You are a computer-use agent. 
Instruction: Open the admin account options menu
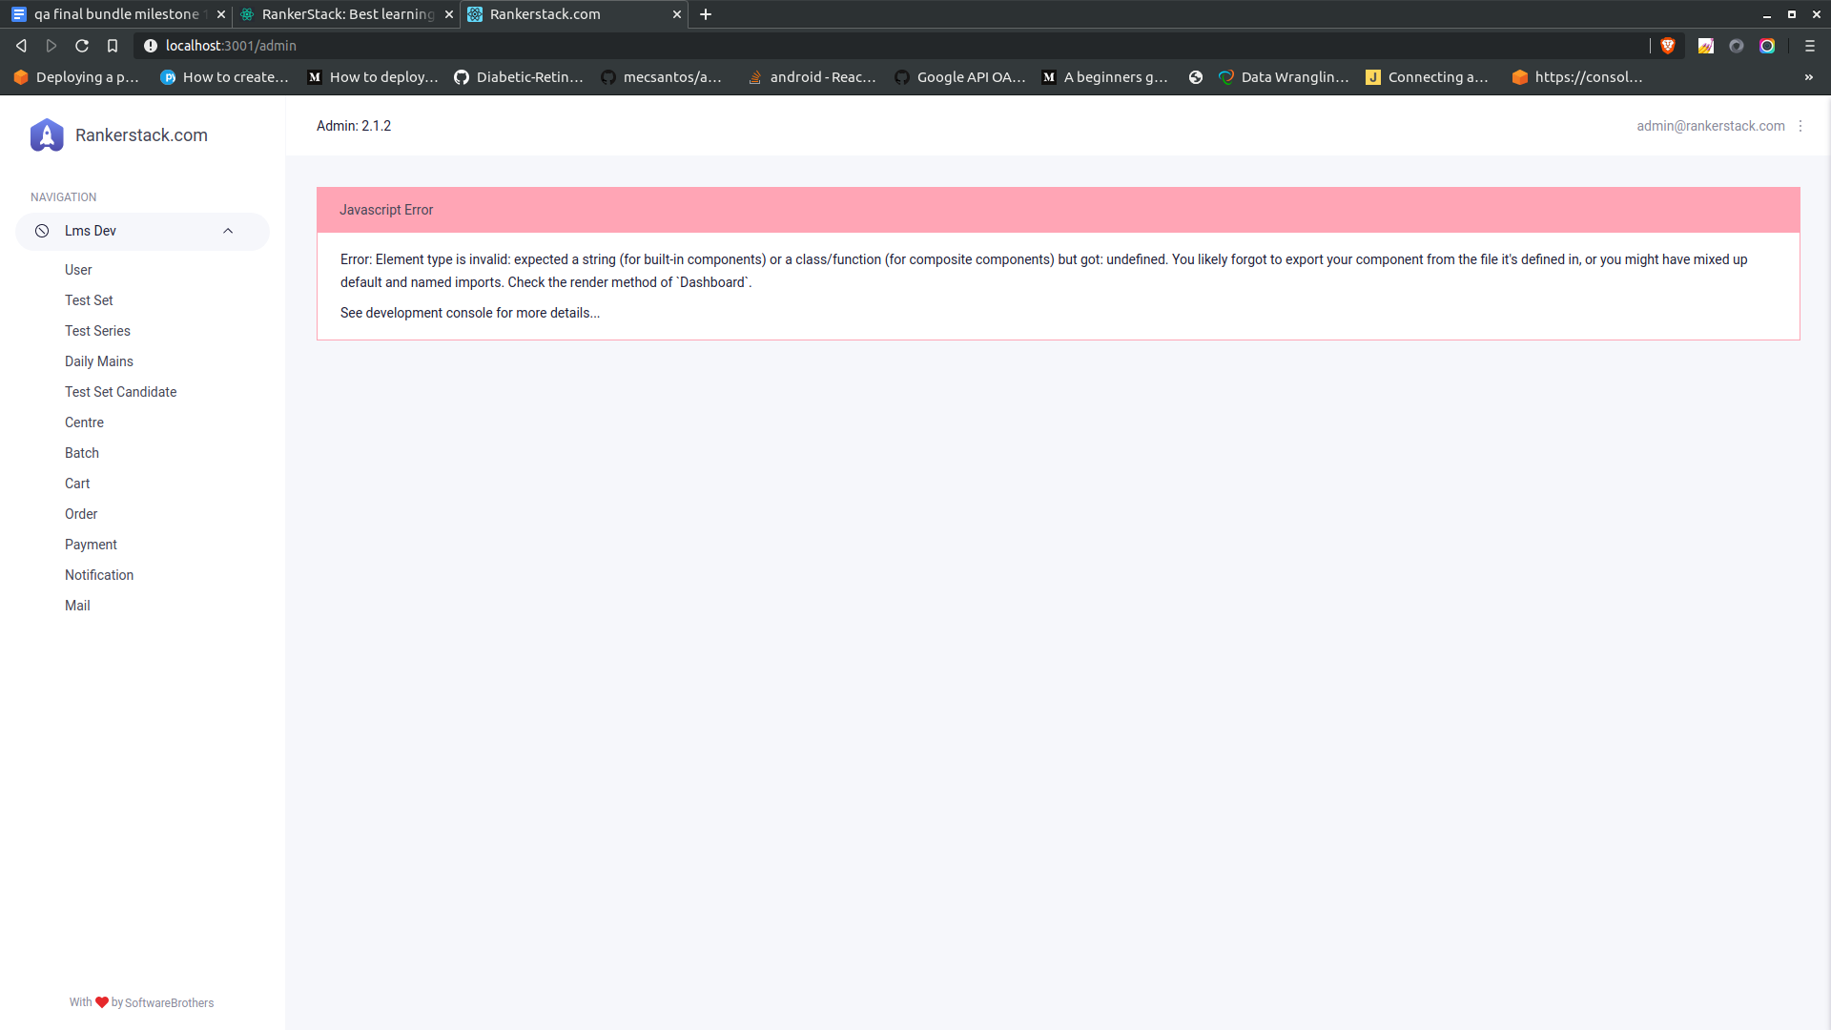tap(1800, 125)
